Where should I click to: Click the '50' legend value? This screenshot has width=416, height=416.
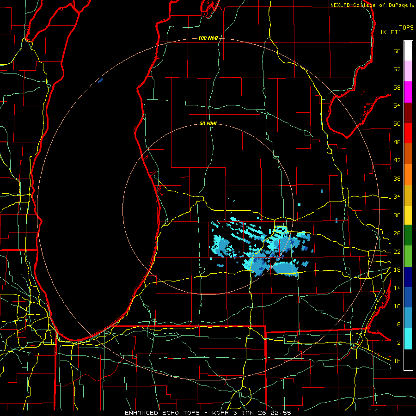(x=397, y=124)
